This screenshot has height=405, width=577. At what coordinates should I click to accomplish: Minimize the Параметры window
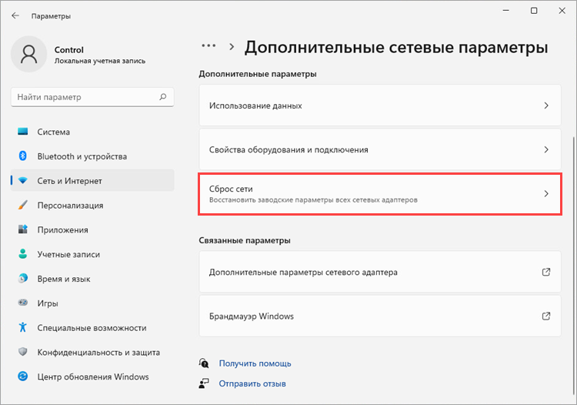click(x=506, y=11)
